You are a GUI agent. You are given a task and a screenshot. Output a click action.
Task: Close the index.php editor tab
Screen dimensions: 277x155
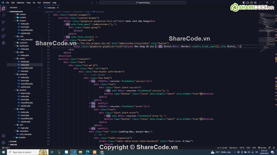58,8
